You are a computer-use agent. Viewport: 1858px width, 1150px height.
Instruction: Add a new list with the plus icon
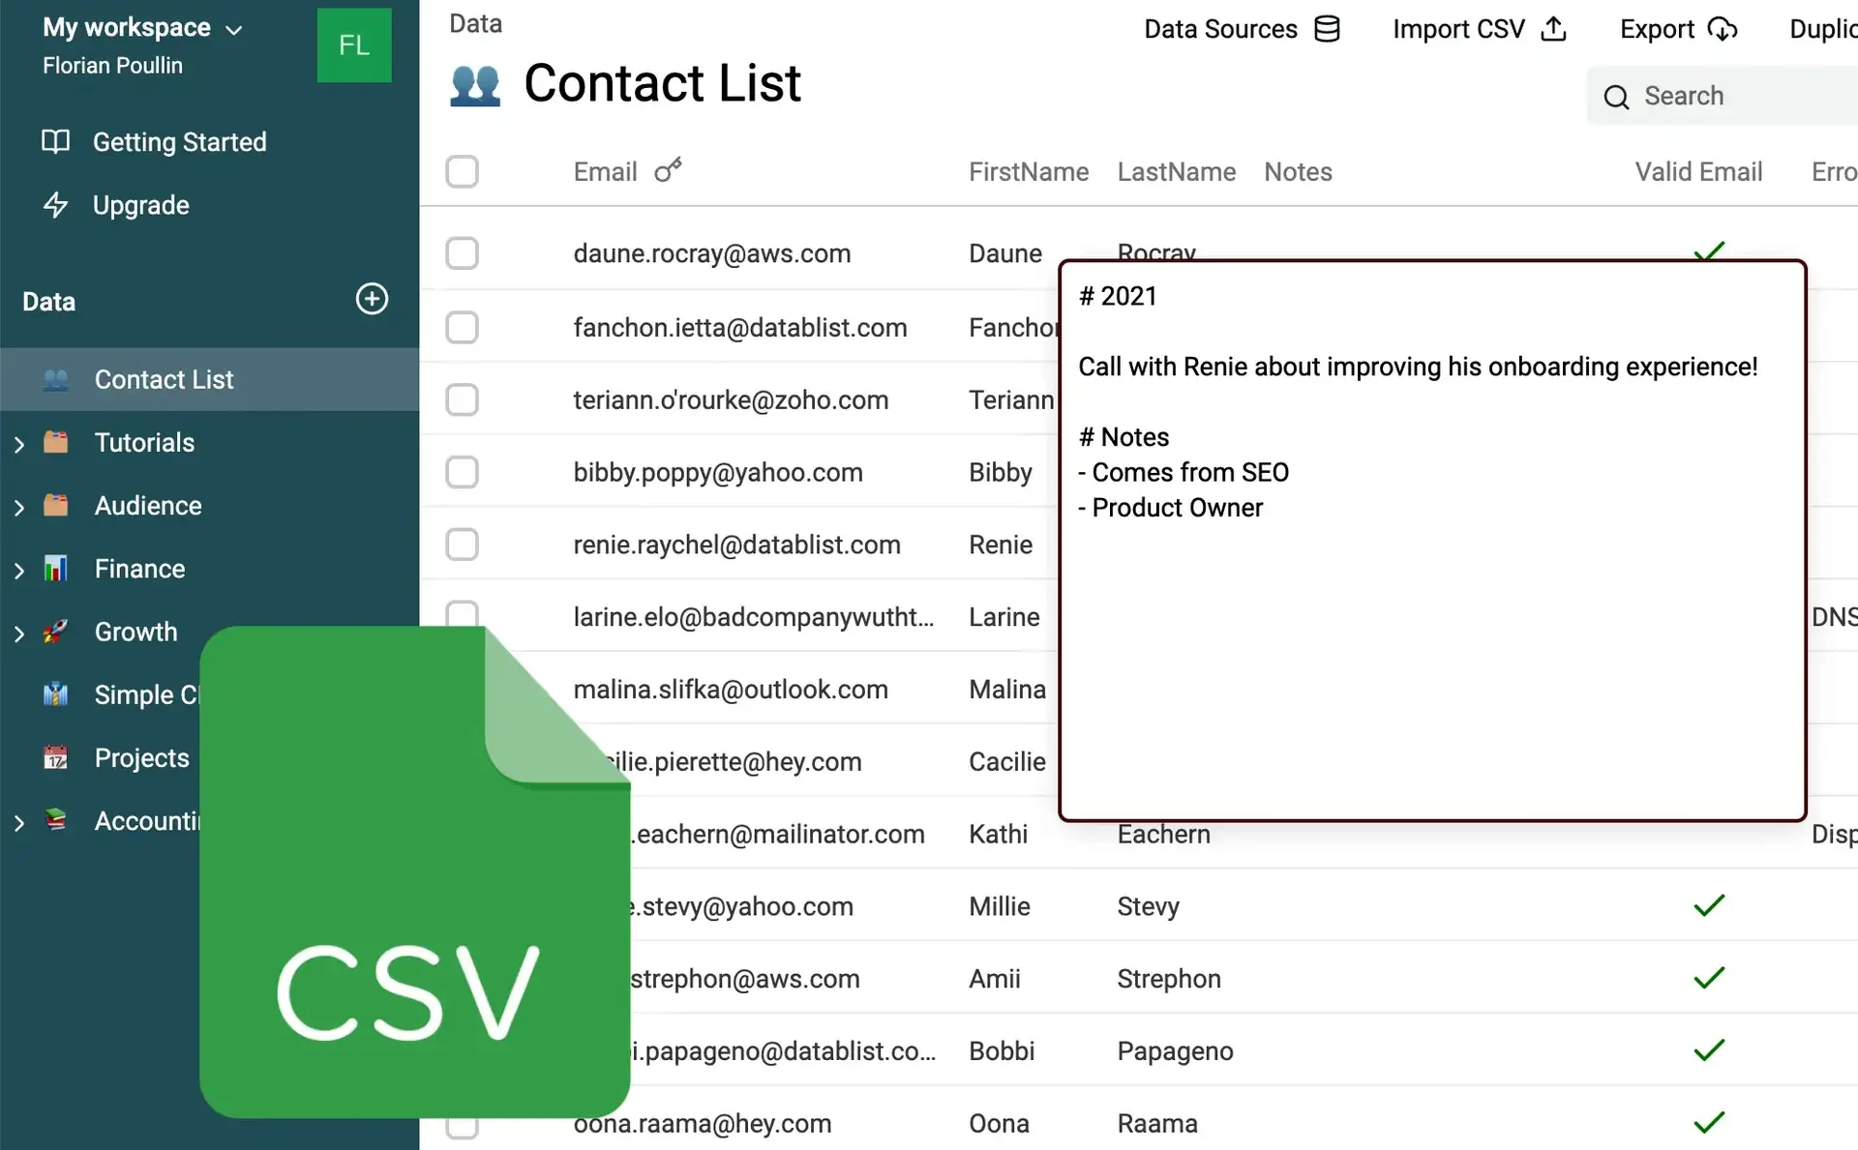pos(372,299)
